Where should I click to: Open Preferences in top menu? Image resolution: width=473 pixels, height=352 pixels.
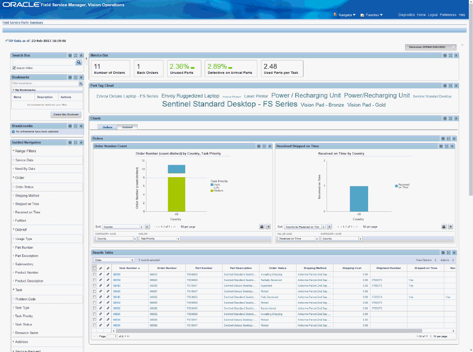tap(448, 15)
